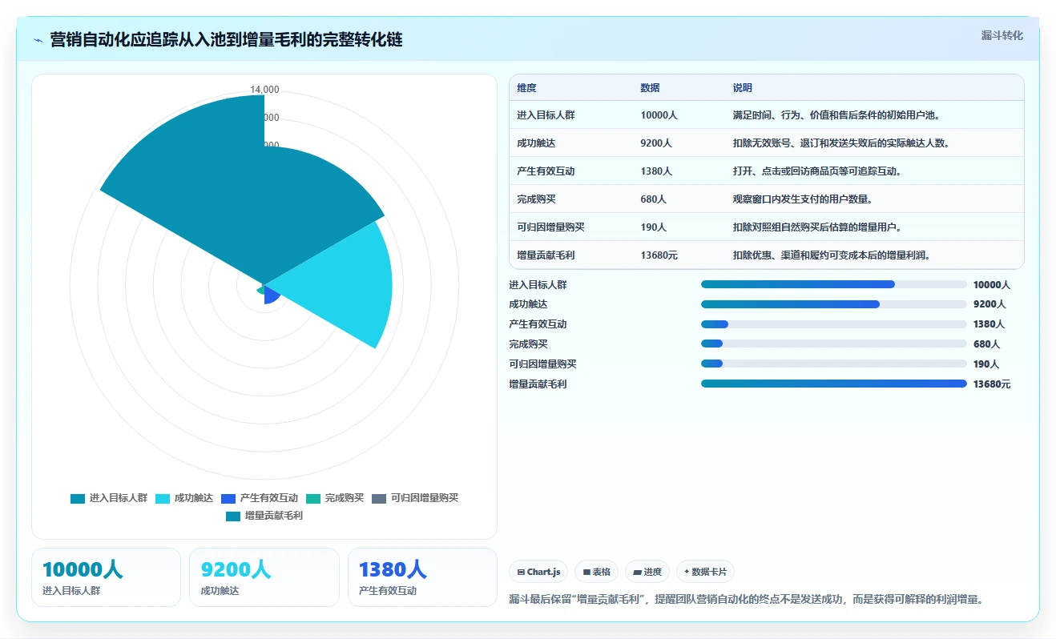Screen dimensions: 1056x639
Task: Click the 9200人 data card
Action: pos(264,577)
